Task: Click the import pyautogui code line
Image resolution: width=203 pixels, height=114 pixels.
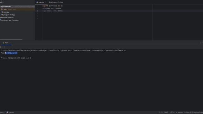Action: click(52, 6)
